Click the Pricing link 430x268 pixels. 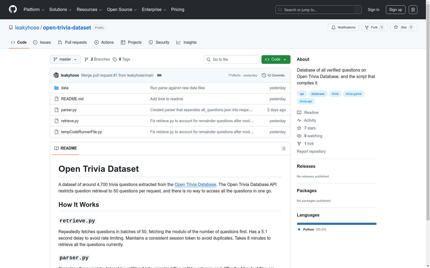point(178,10)
